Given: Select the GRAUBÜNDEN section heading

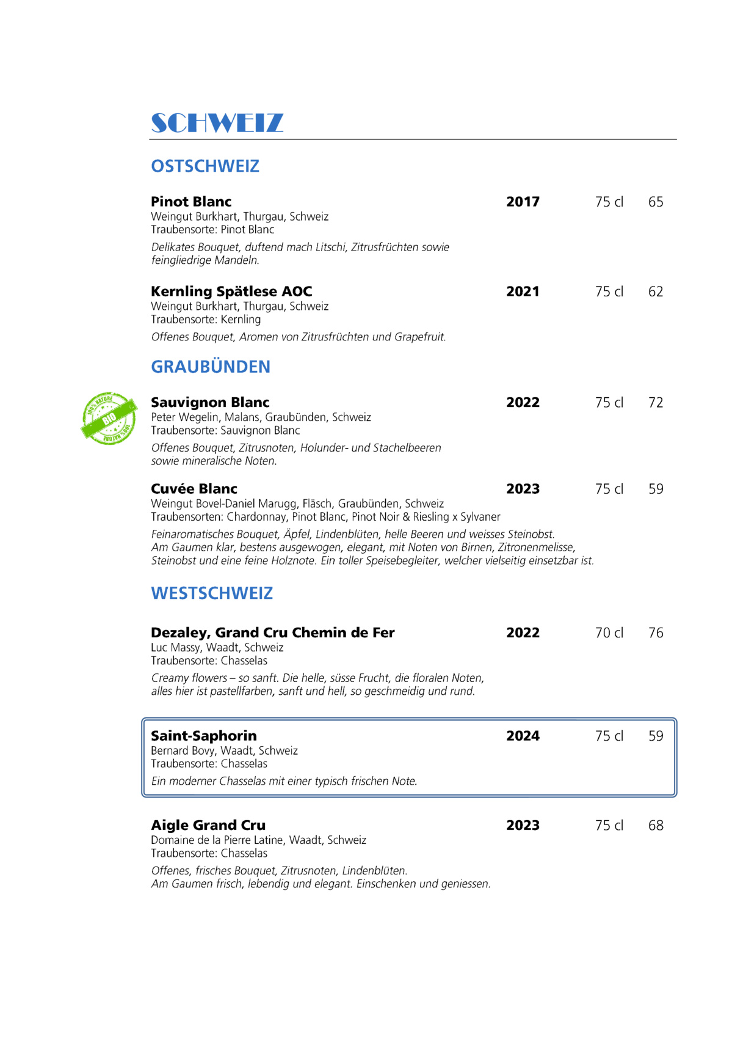Looking at the screenshot, I should pyautogui.click(x=211, y=367).
